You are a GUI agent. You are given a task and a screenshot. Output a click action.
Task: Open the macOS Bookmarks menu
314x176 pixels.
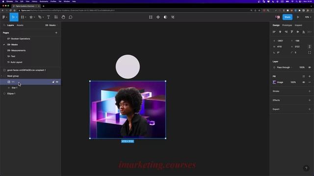(x=44, y=1)
